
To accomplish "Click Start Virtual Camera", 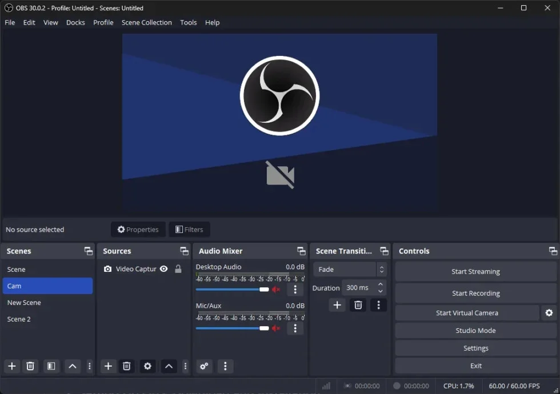I will tap(467, 313).
